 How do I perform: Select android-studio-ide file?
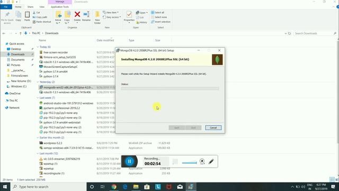click(68, 103)
